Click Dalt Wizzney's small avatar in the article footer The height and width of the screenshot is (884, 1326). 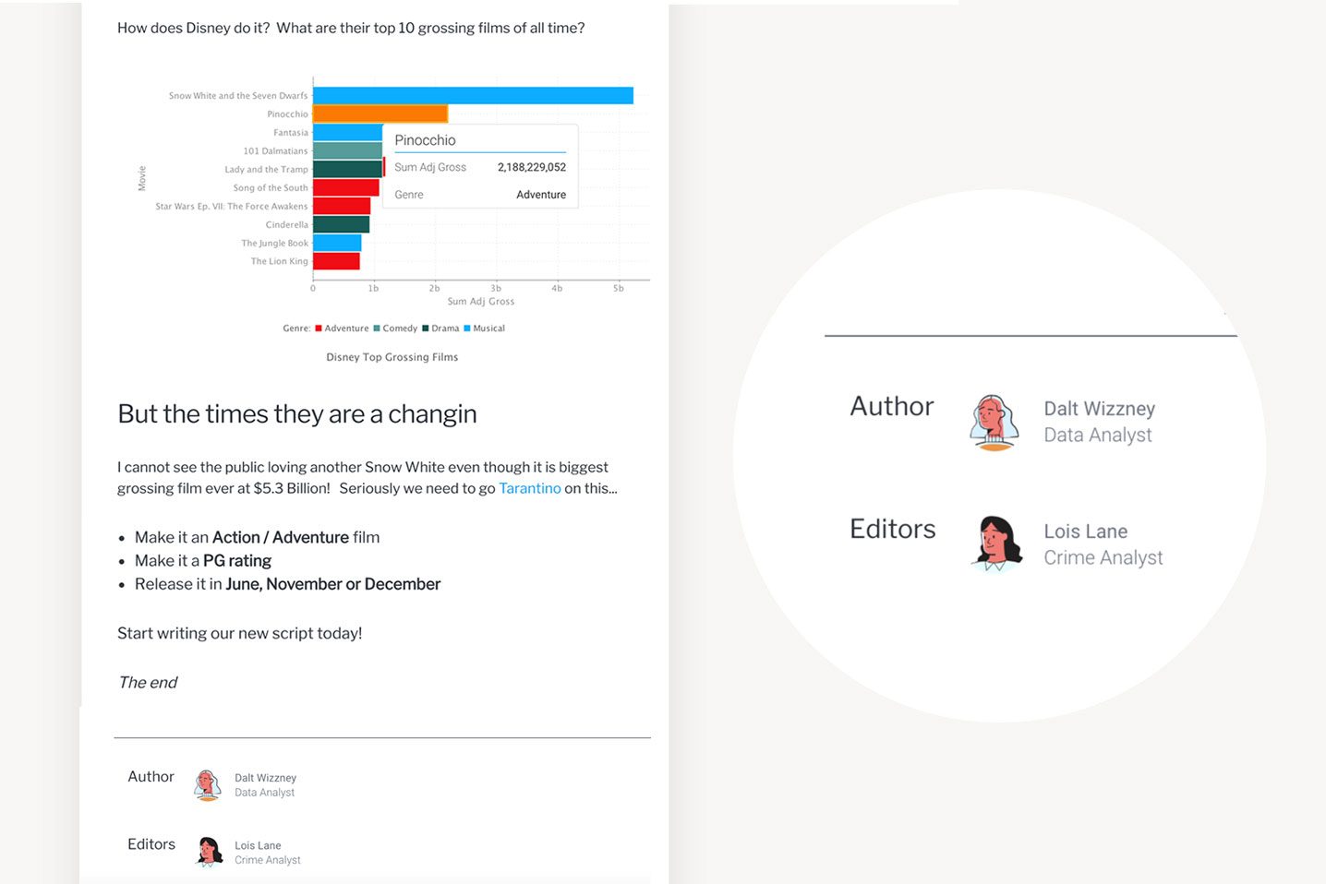(208, 785)
